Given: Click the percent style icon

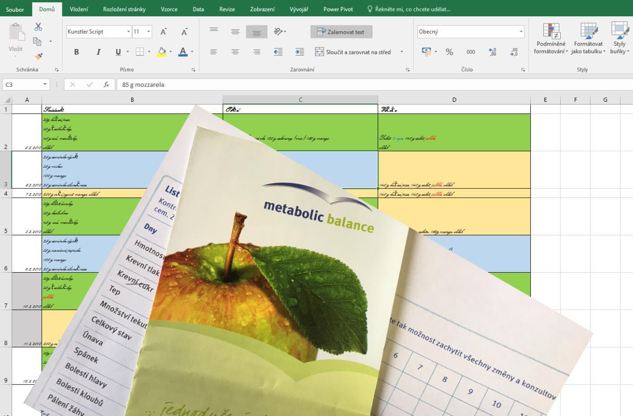Looking at the screenshot, I should 449,52.
